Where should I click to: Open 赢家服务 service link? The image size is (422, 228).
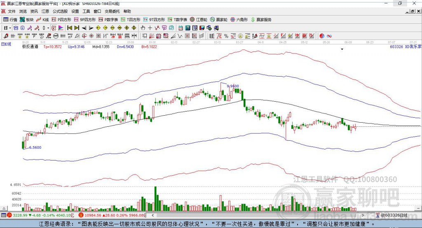point(261,20)
